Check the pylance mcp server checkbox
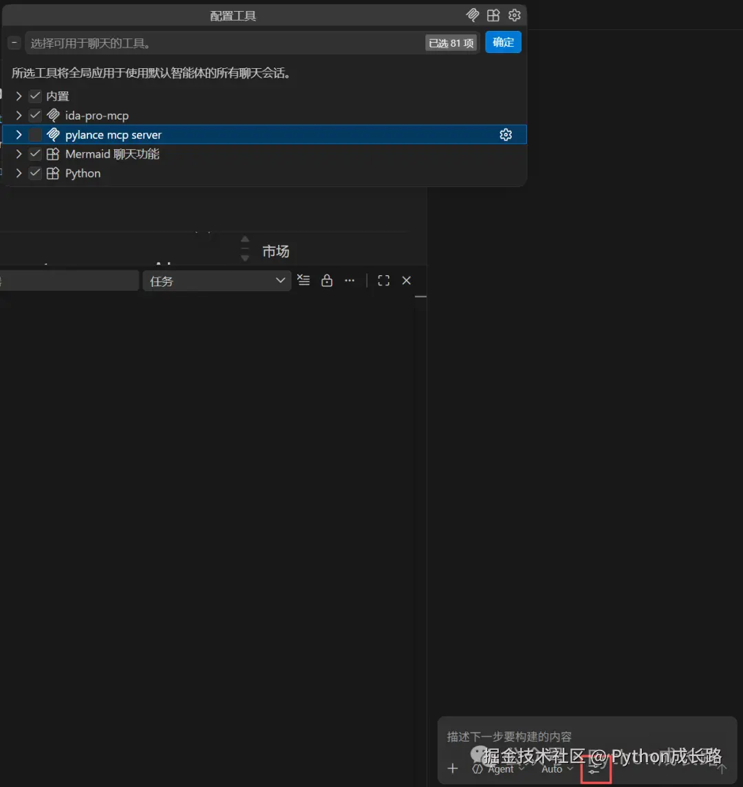The width and height of the screenshot is (743, 787). (35, 135)
